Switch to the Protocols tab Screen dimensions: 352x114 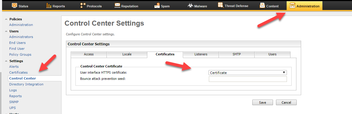point(91,6)
